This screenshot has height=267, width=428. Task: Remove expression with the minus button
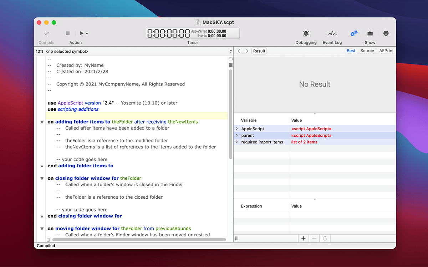tap(314, 239)
